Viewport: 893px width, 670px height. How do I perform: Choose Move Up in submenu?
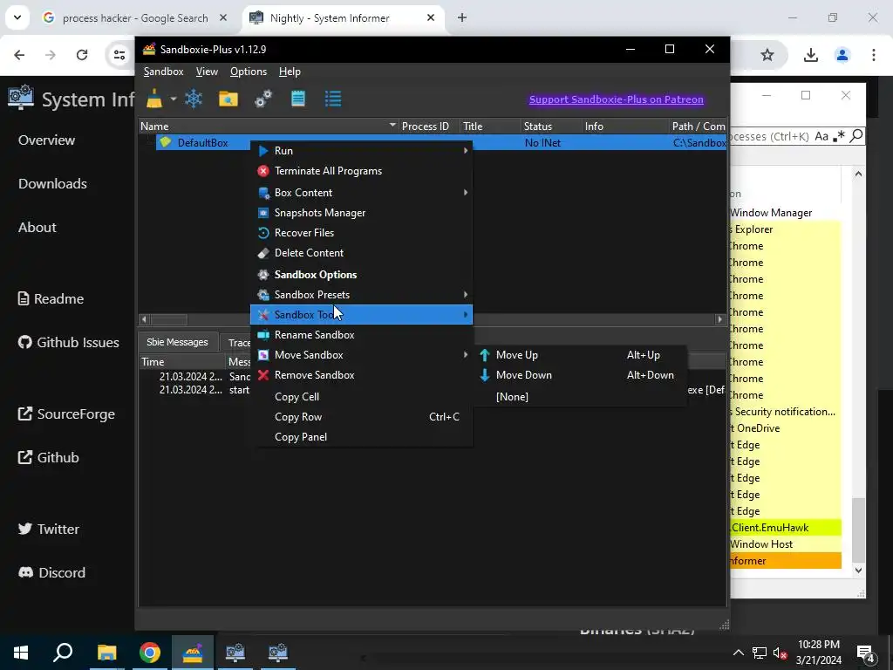(x=580, y=354)
